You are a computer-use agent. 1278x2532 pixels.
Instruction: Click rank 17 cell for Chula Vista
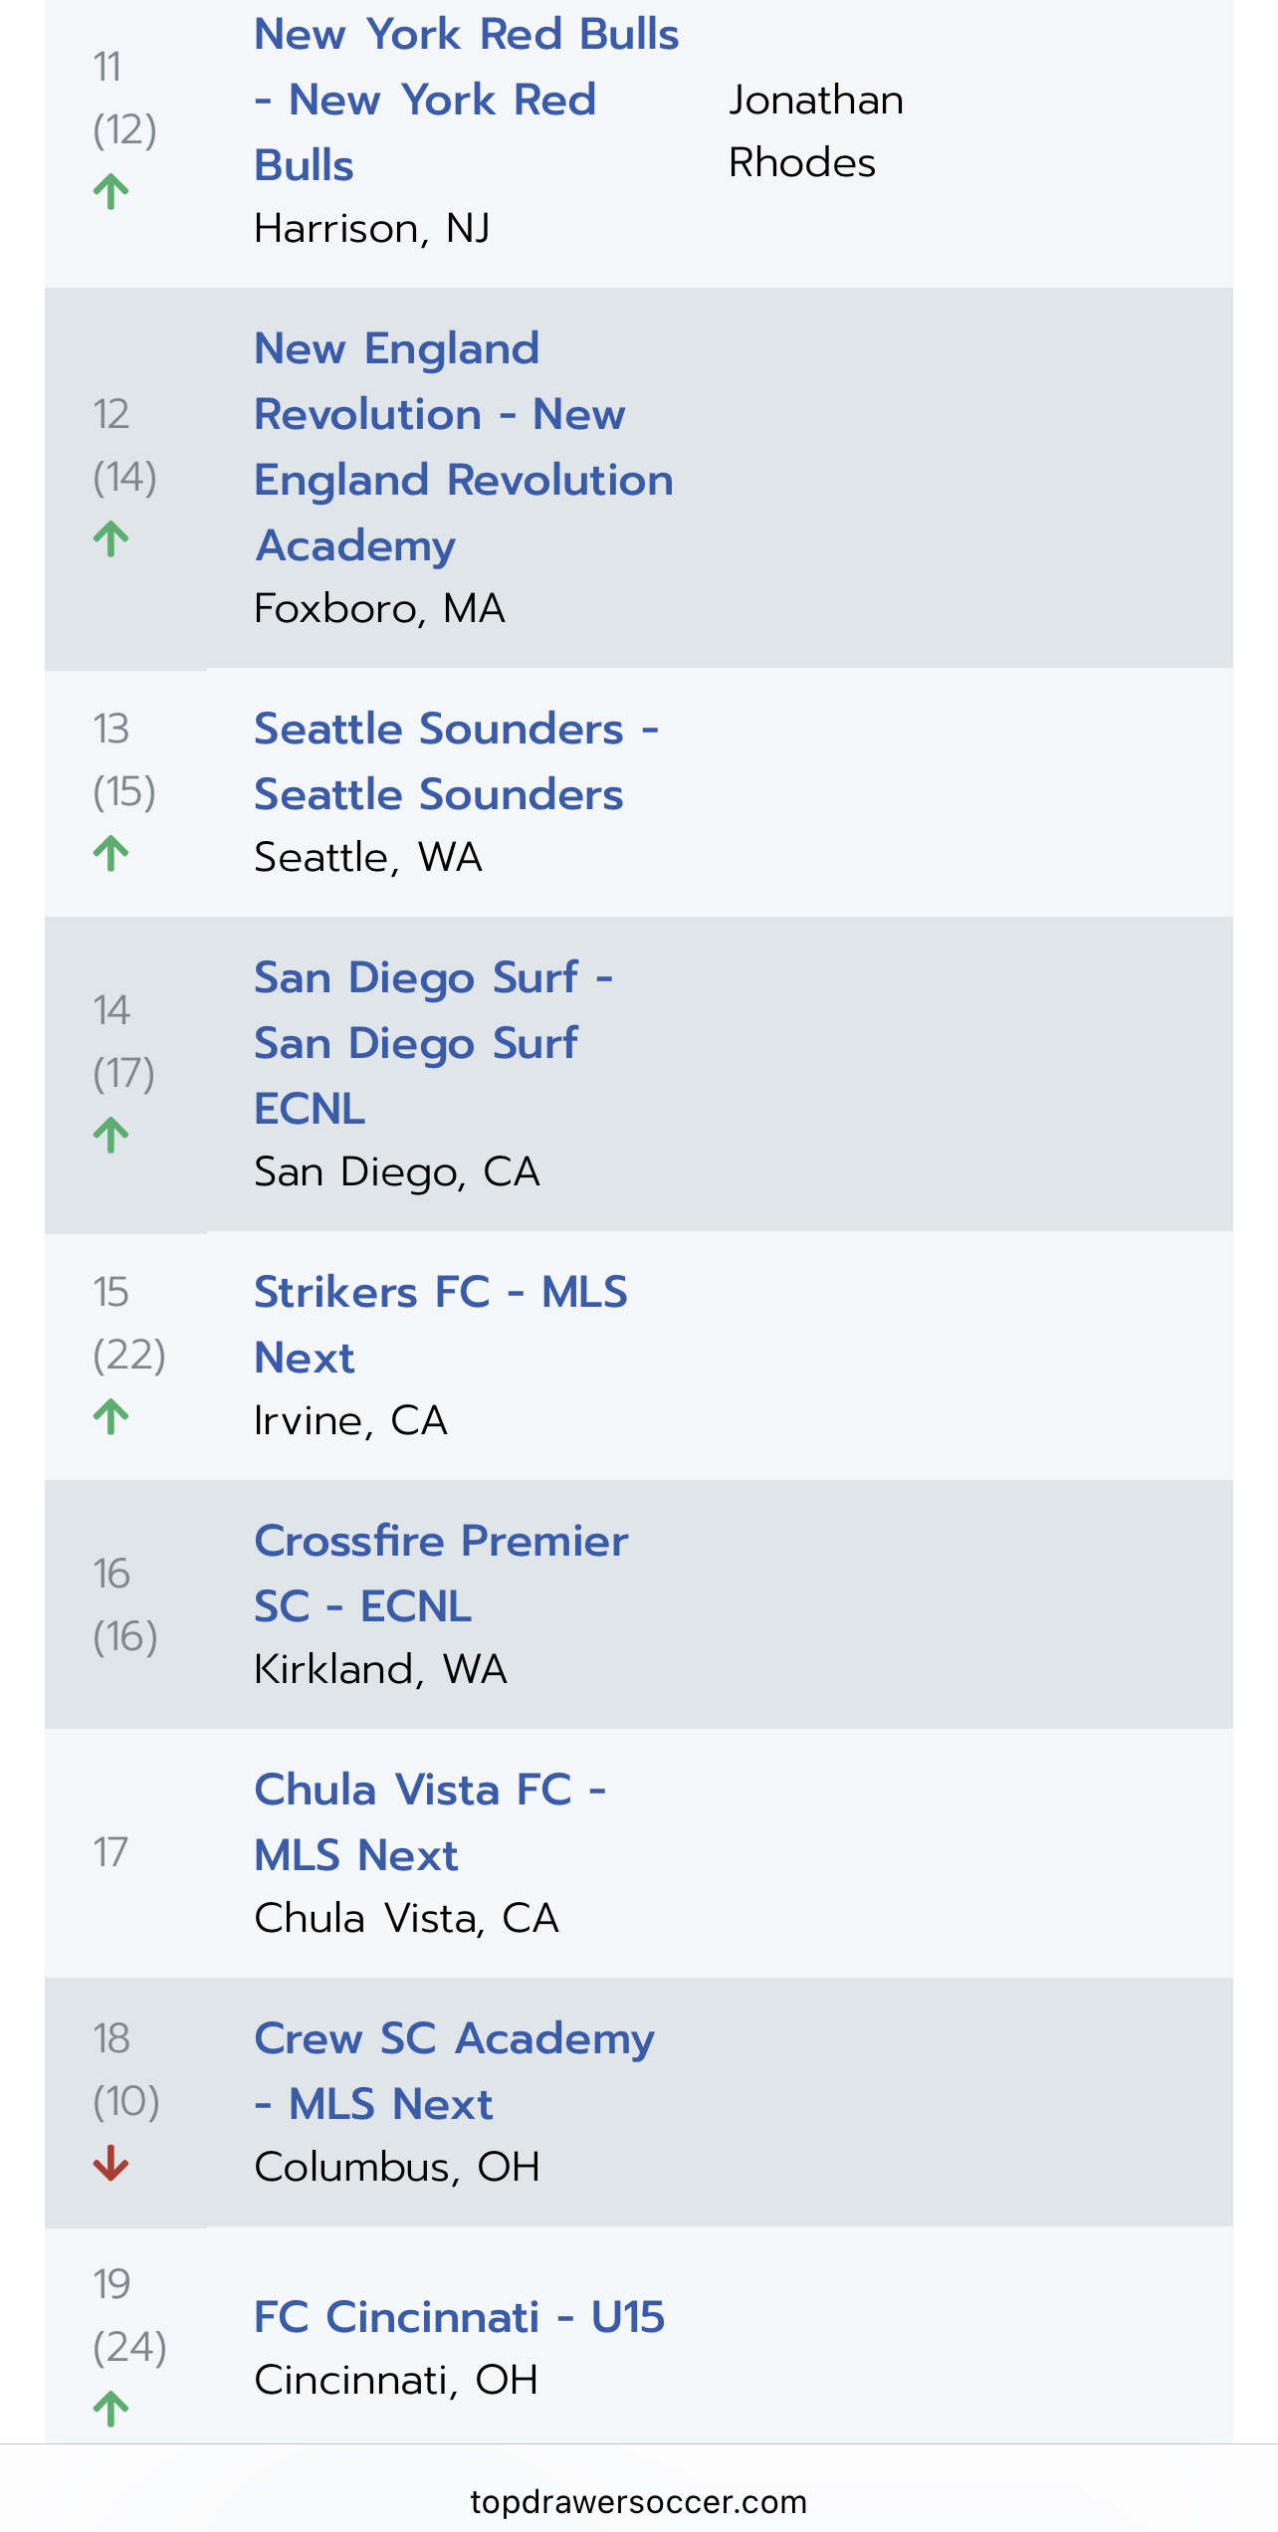tap(110, 1852)
